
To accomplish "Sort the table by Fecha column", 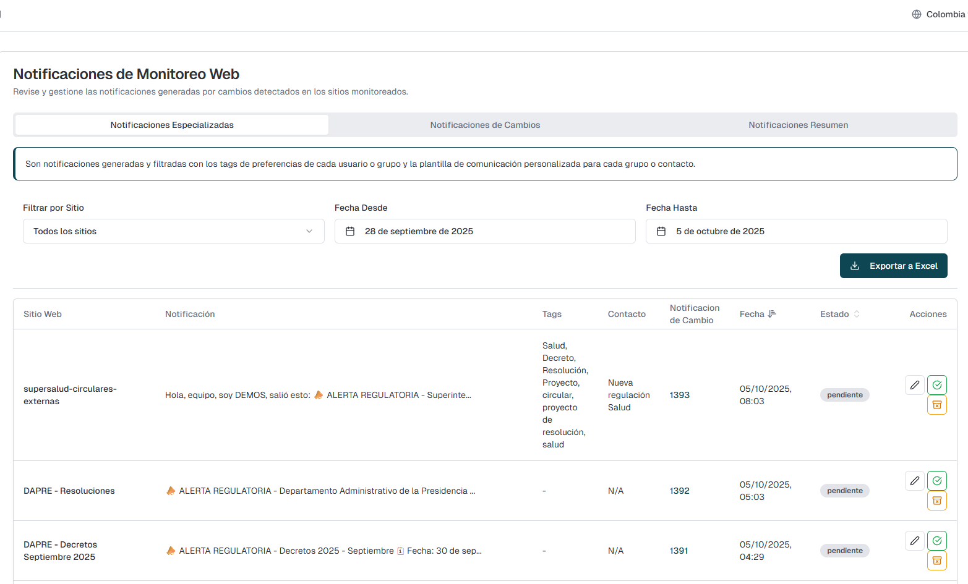I will coord(758,314).
